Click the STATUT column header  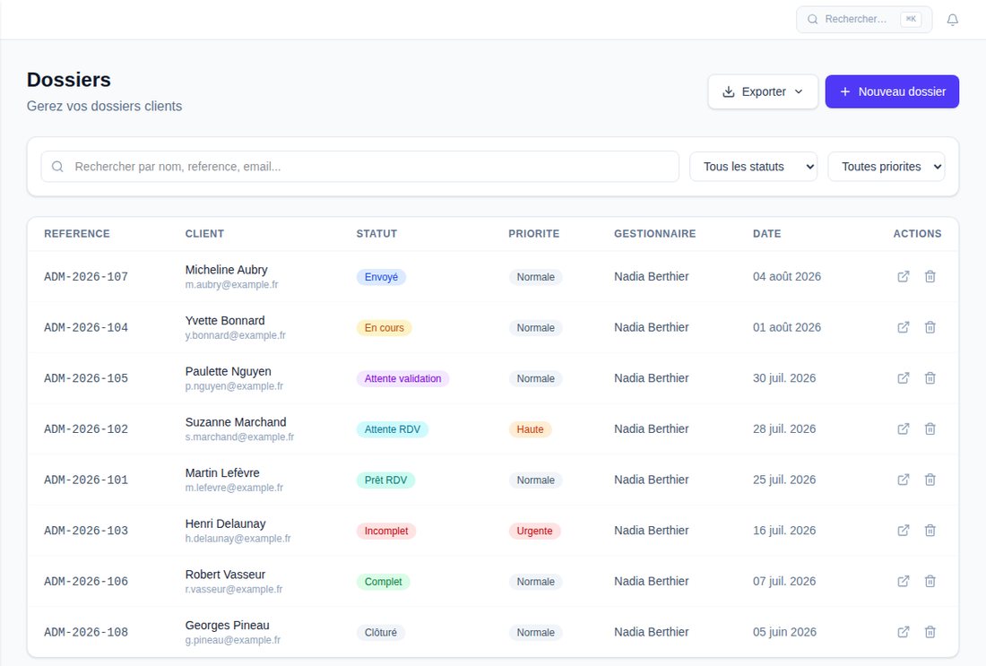pos(376,234)
